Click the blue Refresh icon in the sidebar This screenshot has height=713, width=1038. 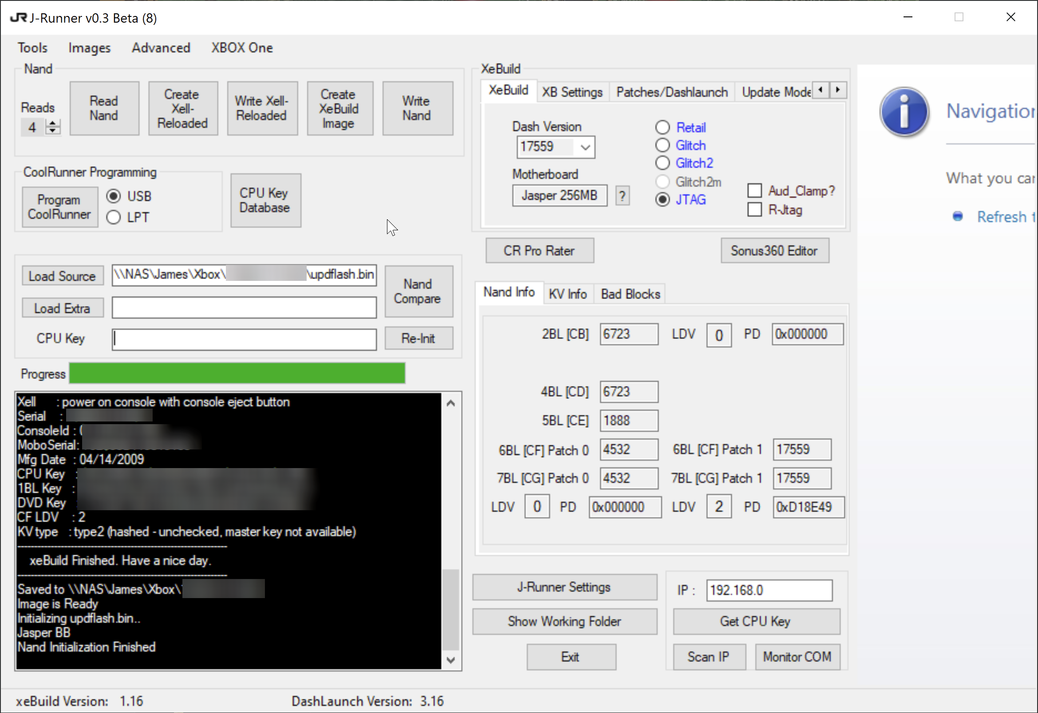click(x=958, y=216)
